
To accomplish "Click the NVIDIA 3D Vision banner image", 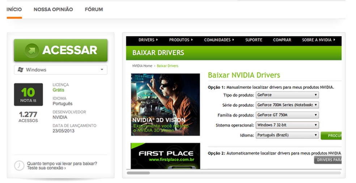I will [165, 104].
